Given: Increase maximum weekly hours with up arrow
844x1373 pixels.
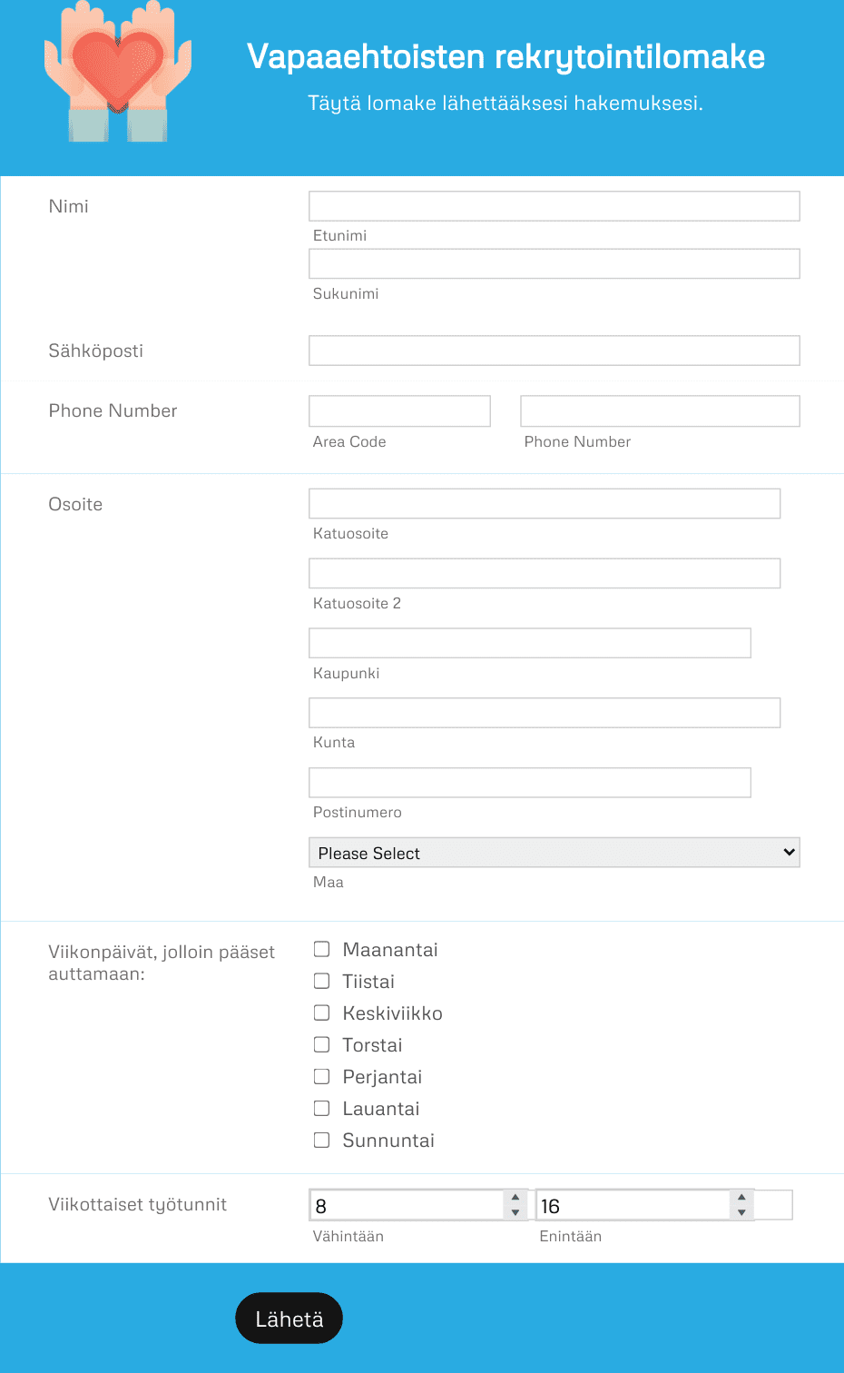Looking at the screenshot, I should 741,1197.
